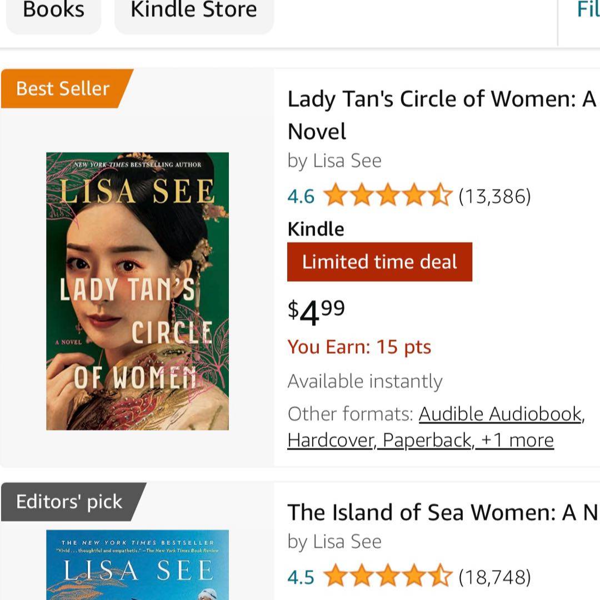Open The Island of Sea Women title
The height and width of the screenshot is (600, 600).
coord(442,512)
